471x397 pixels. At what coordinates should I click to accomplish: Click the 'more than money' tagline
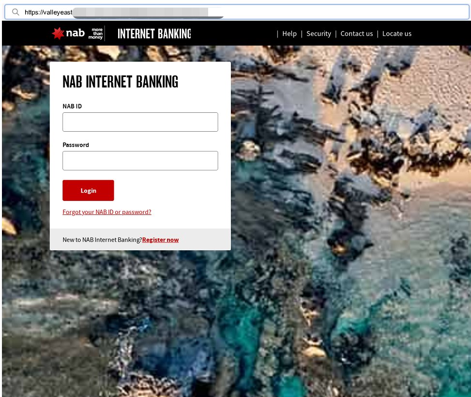[x=95, y=33]
